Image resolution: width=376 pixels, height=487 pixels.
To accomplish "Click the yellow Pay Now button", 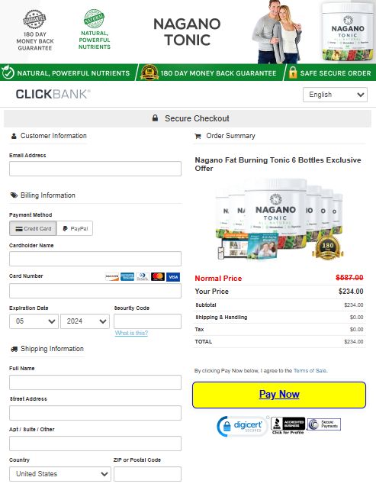I will coord(279,395).
